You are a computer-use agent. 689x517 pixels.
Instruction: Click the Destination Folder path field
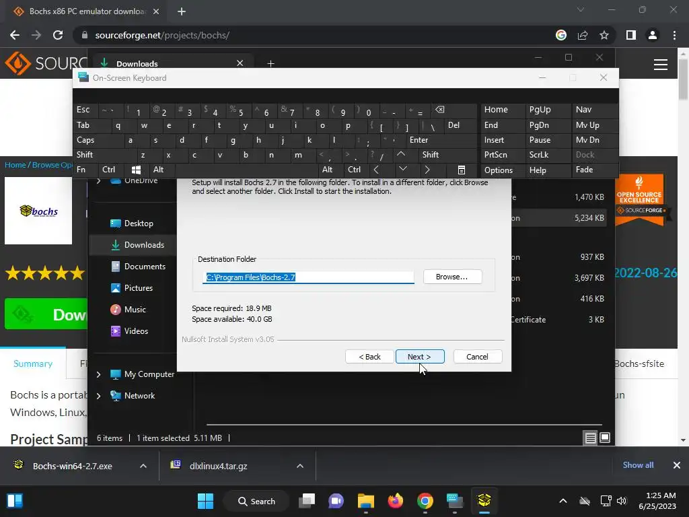point(308,277)
